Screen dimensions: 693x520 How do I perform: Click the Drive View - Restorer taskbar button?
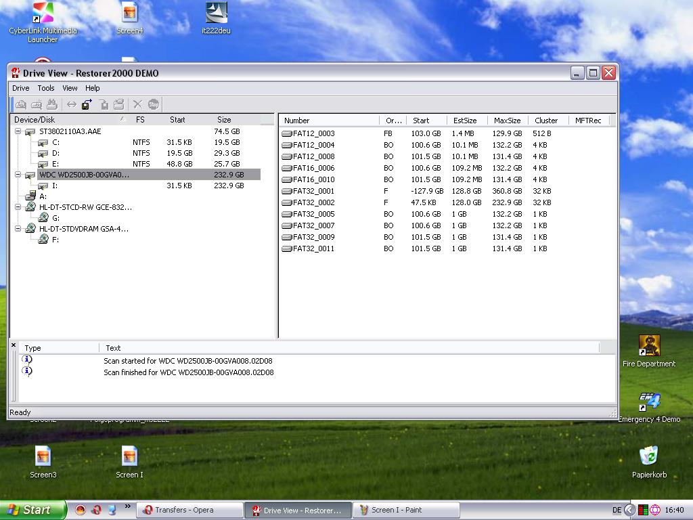pos(298,510)
